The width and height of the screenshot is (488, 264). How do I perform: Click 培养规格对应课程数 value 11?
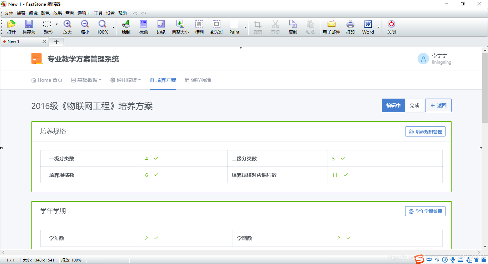tap(335, 175)
